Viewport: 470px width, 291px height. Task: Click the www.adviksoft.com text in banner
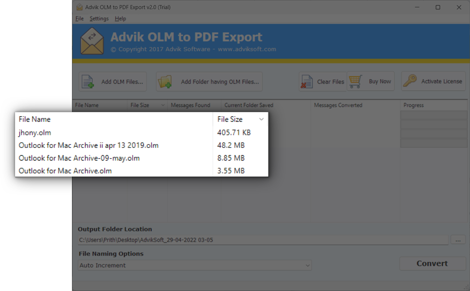pyautogui.click(x=247, y=49)
